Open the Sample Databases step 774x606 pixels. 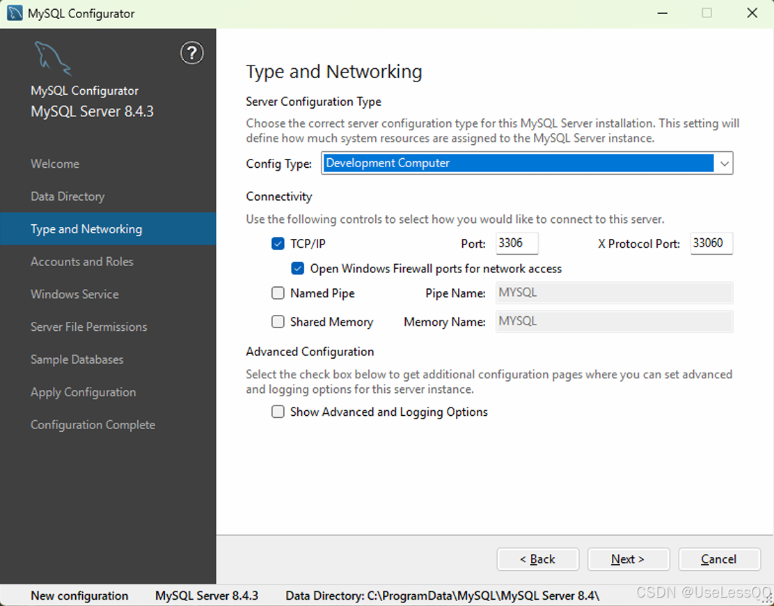click(x=77, y=359)
